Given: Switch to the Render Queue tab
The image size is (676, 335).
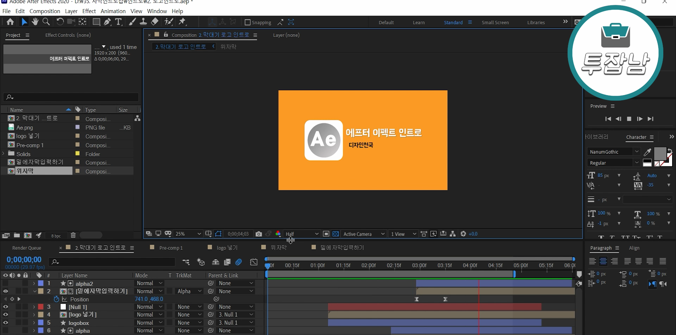Looking at the screenshot, I should coord(27,248).
